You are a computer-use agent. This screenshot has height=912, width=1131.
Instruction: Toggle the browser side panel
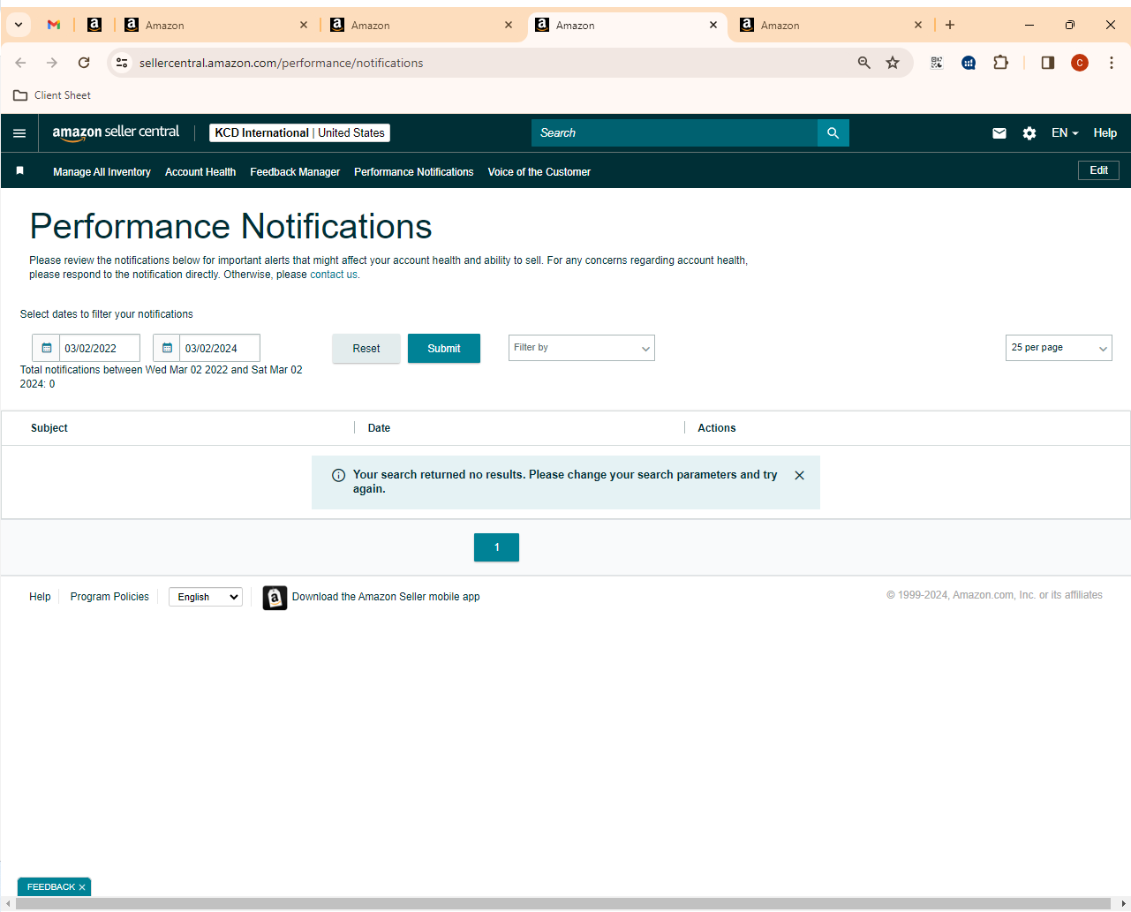coord(1048,63)
